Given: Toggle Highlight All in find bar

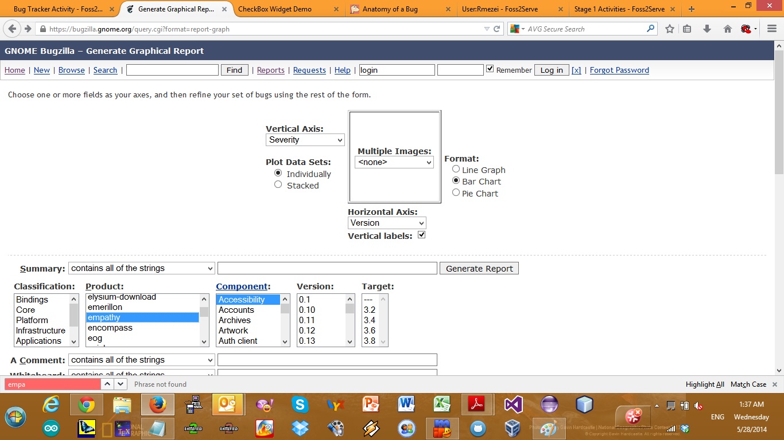Looking at the screenshot, I should (705, 384).
